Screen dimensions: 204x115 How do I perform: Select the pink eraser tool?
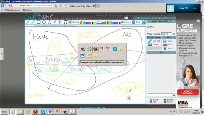coord(55,22)
